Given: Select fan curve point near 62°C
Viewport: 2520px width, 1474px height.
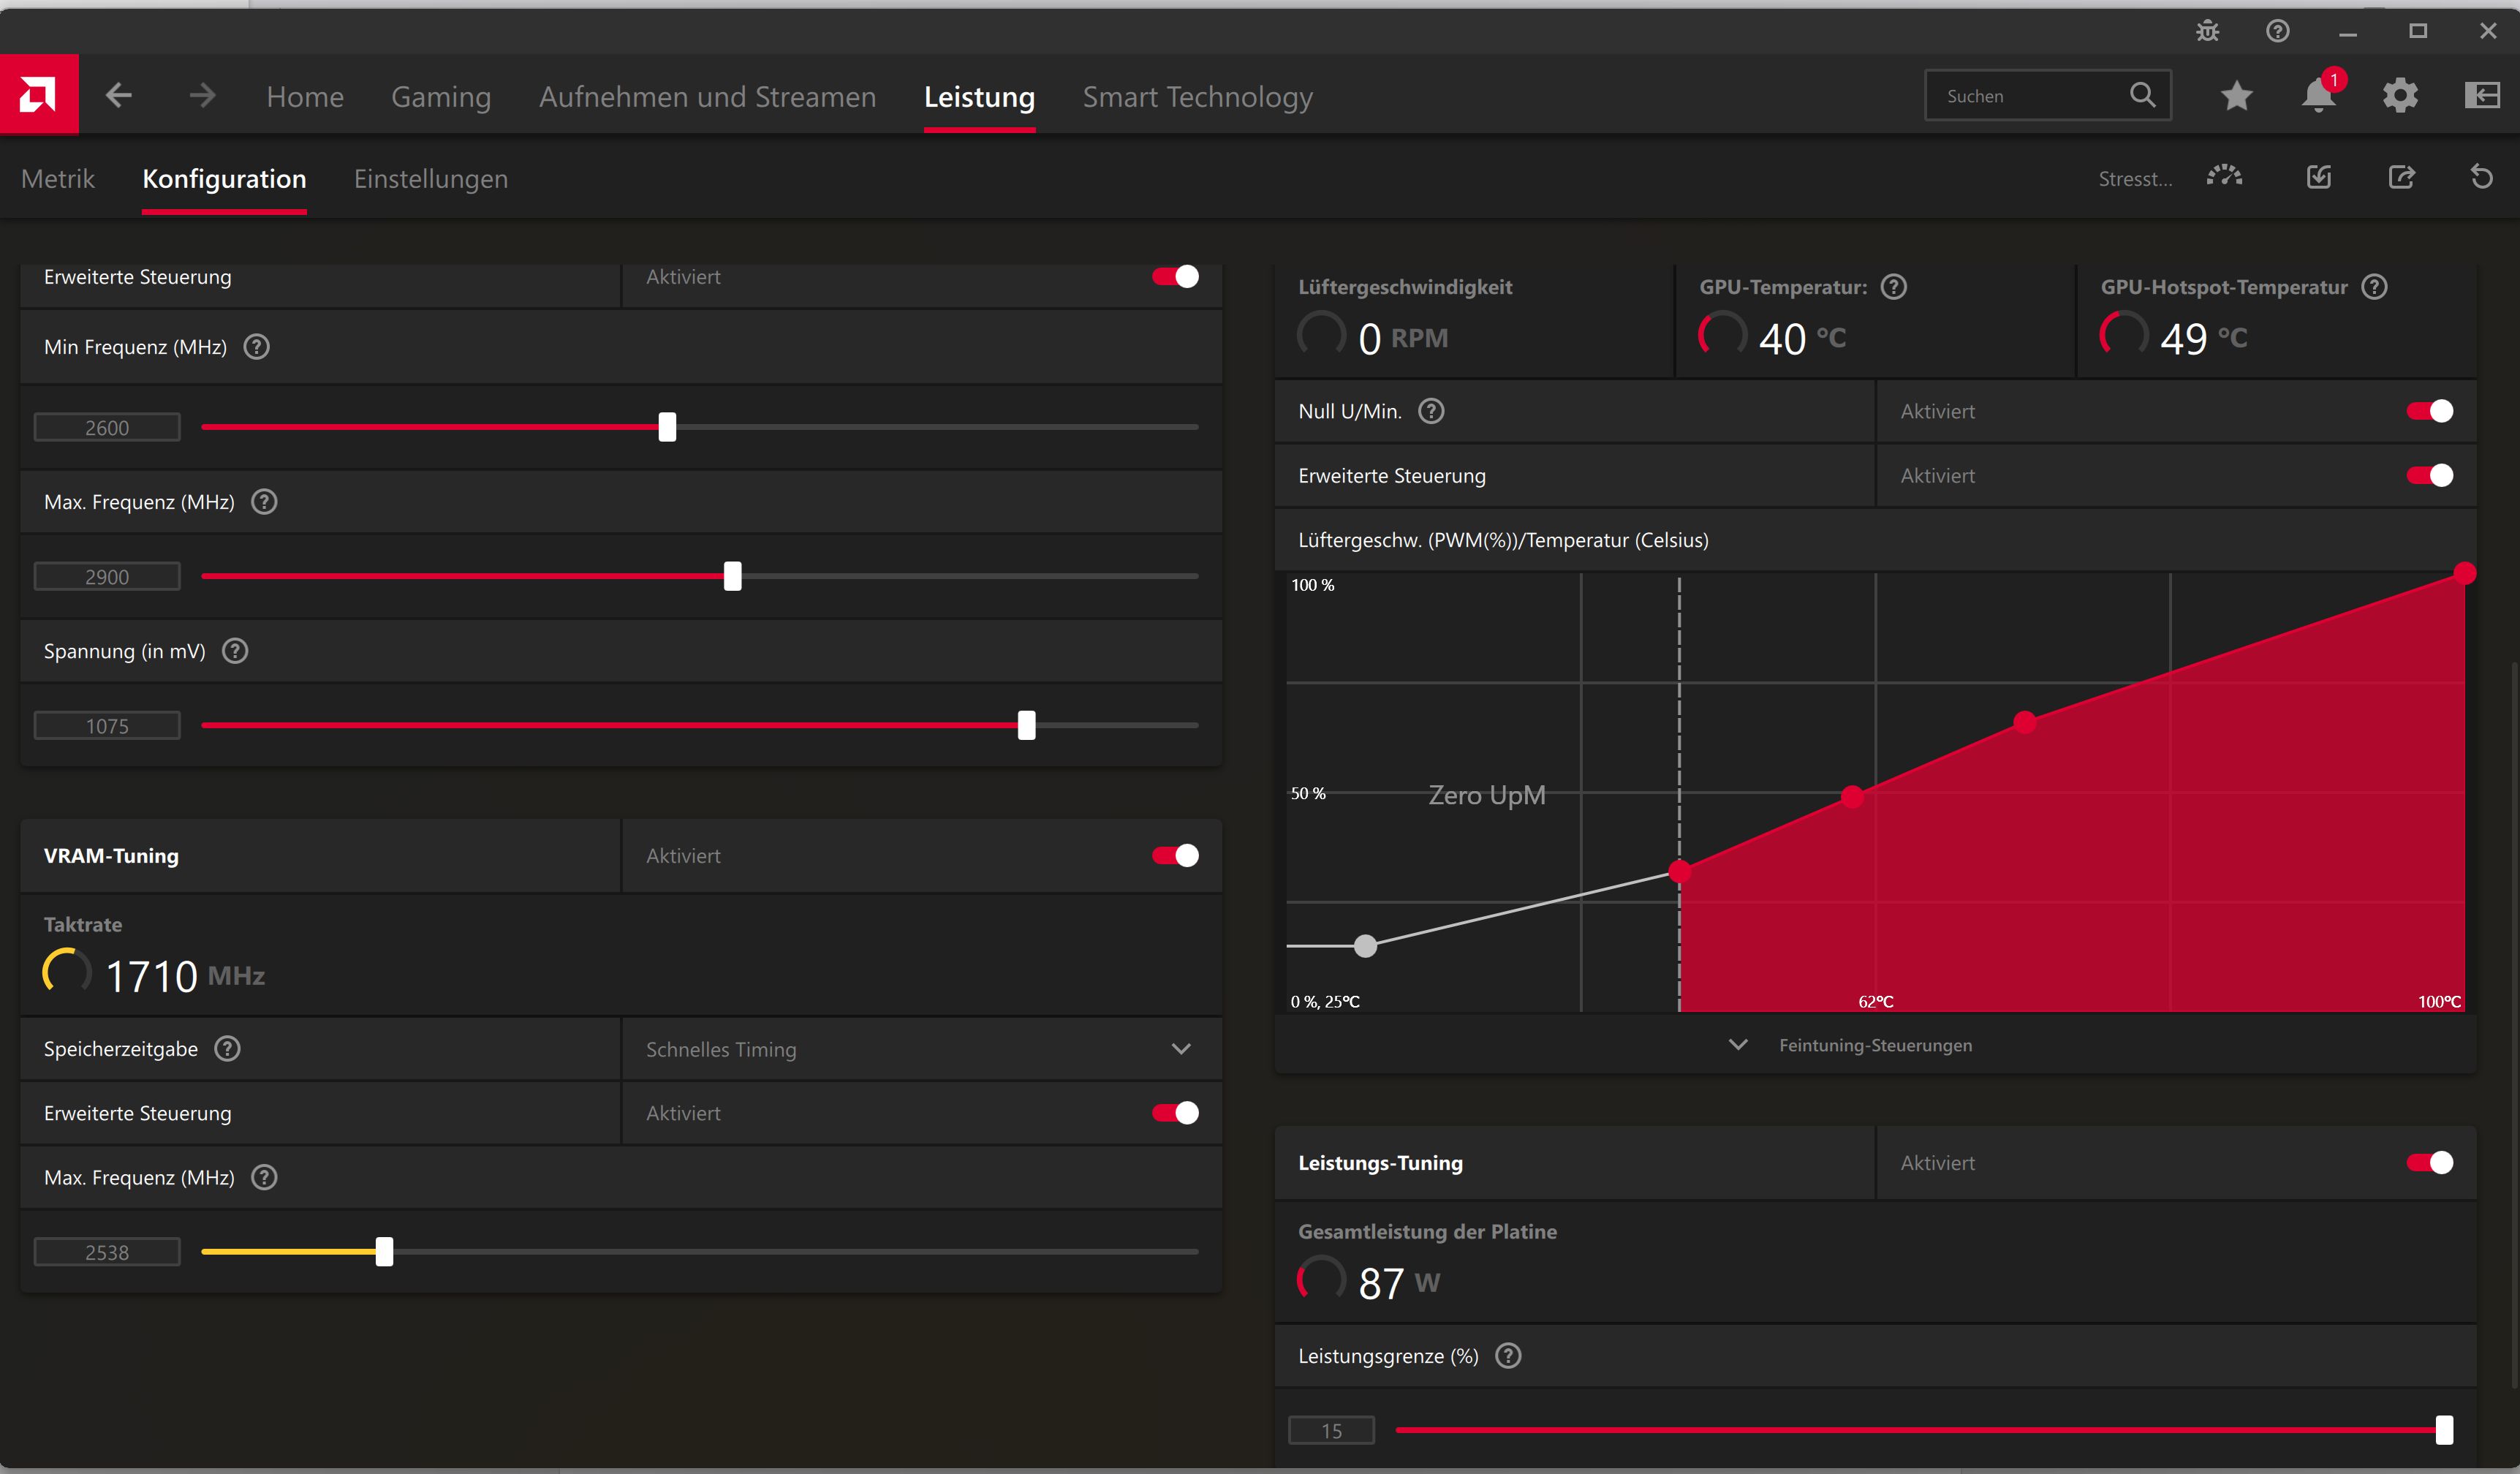Looking at the screenshot, I should click(x=1852, y=797).
